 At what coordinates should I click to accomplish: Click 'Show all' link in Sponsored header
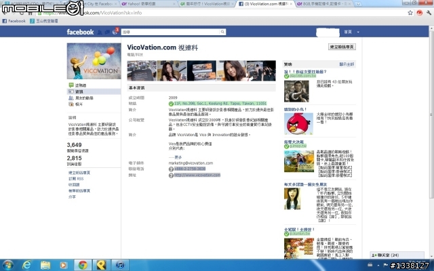347,64
